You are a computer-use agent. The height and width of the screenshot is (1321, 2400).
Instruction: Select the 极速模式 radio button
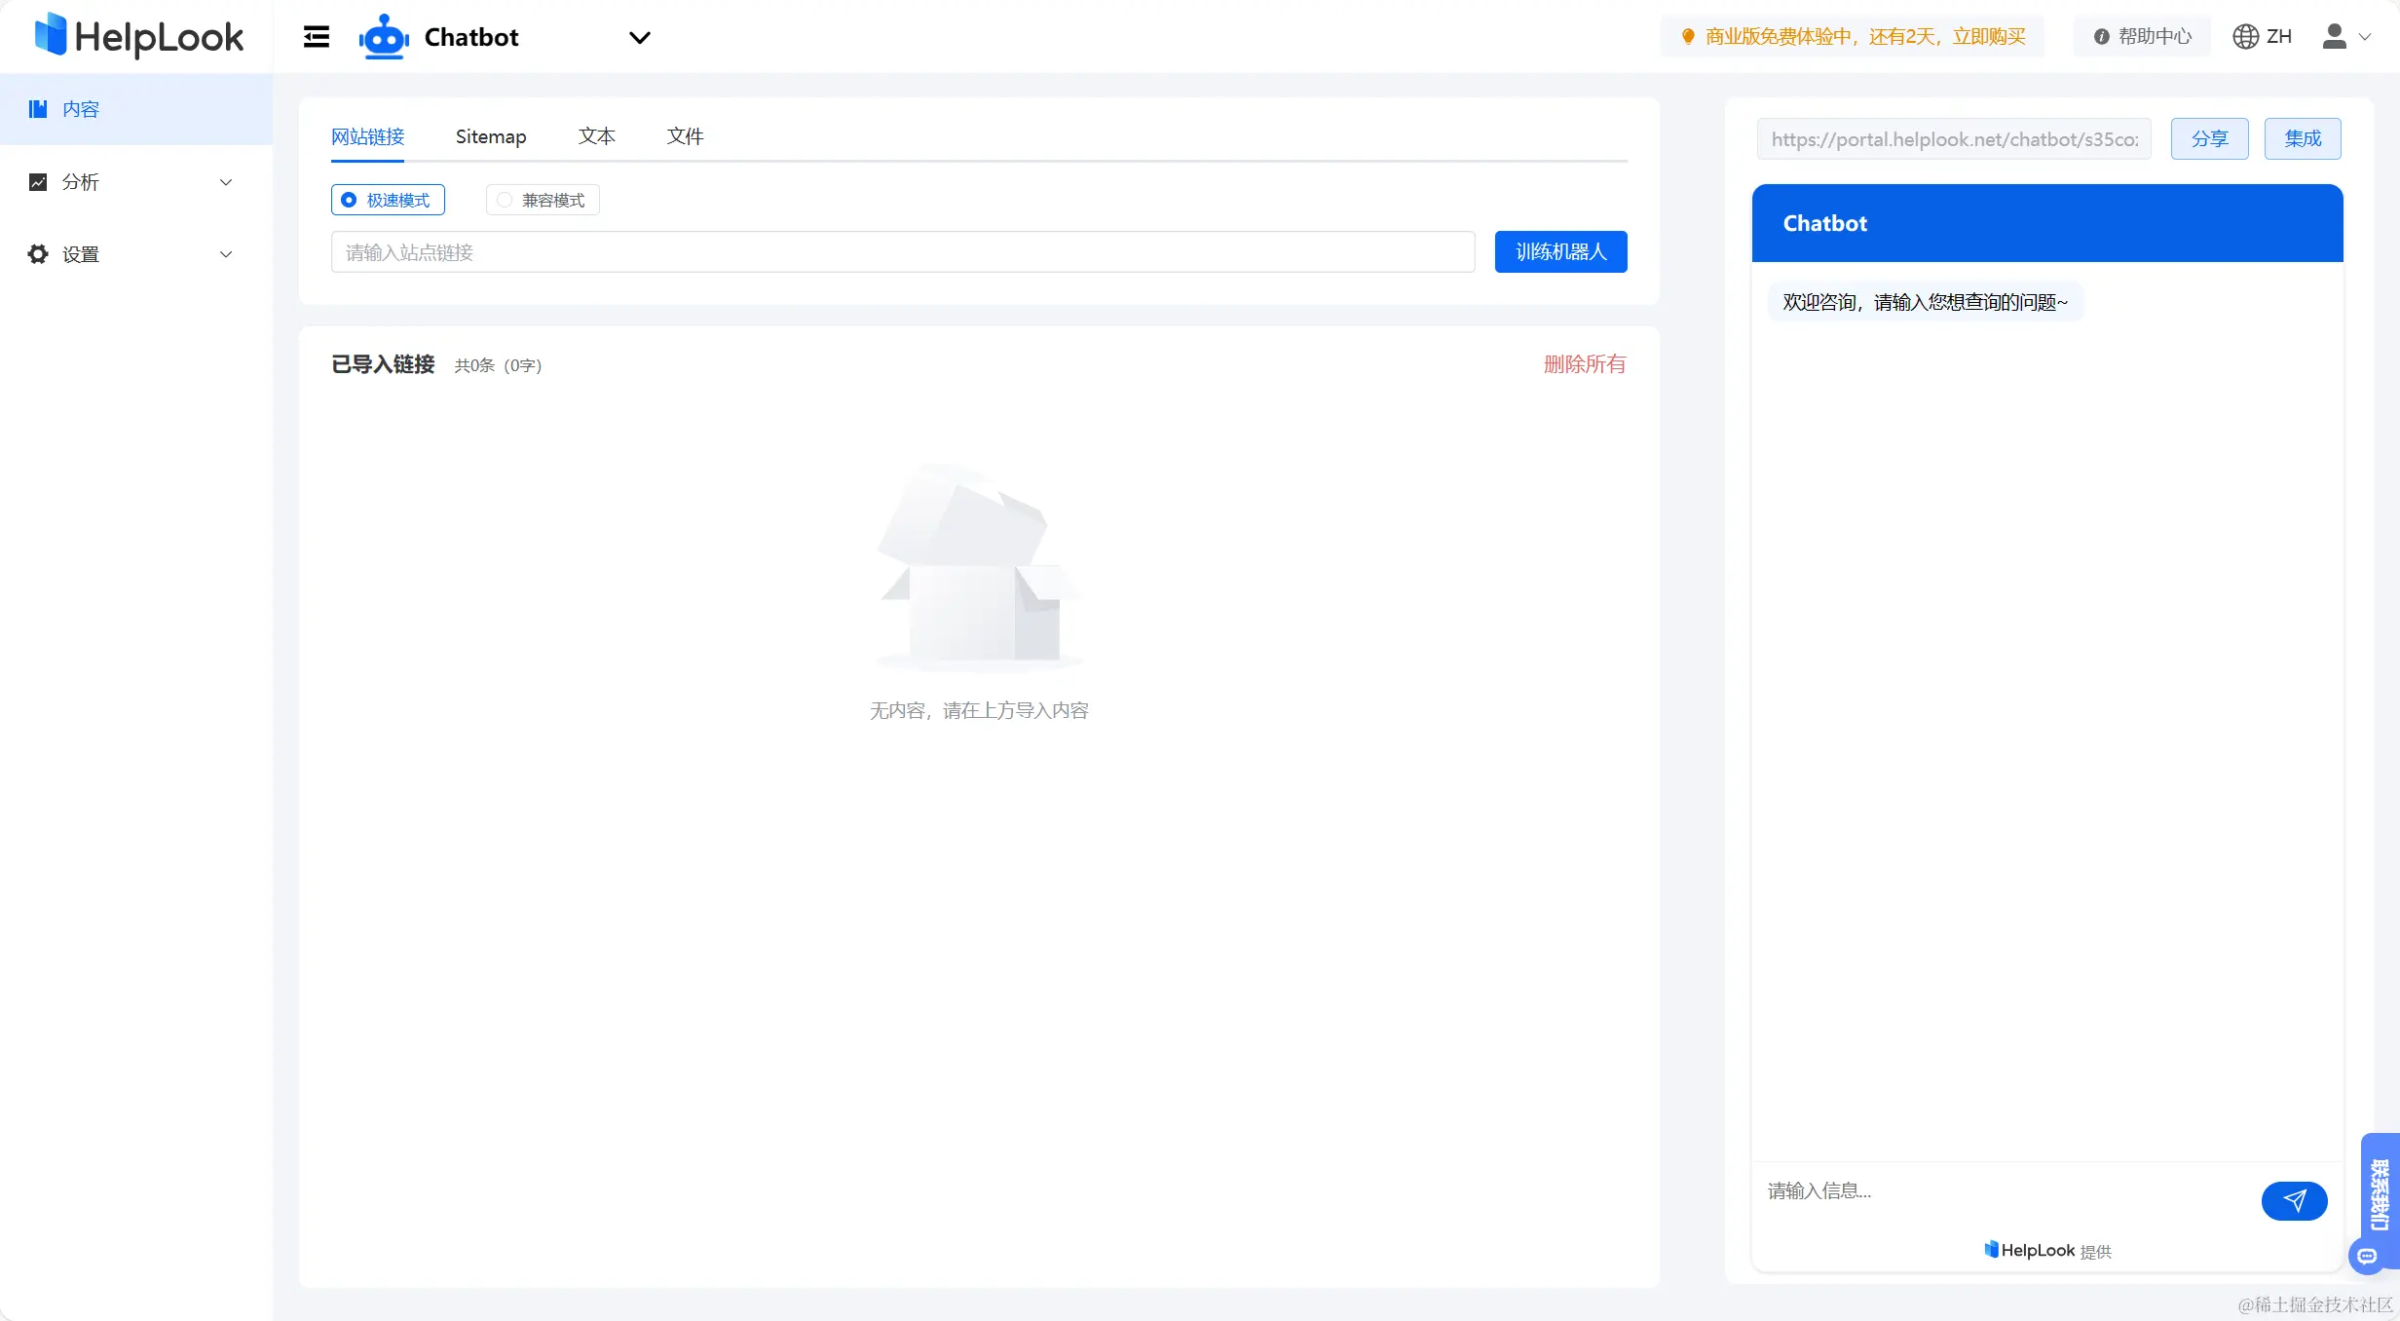[349, 200]
